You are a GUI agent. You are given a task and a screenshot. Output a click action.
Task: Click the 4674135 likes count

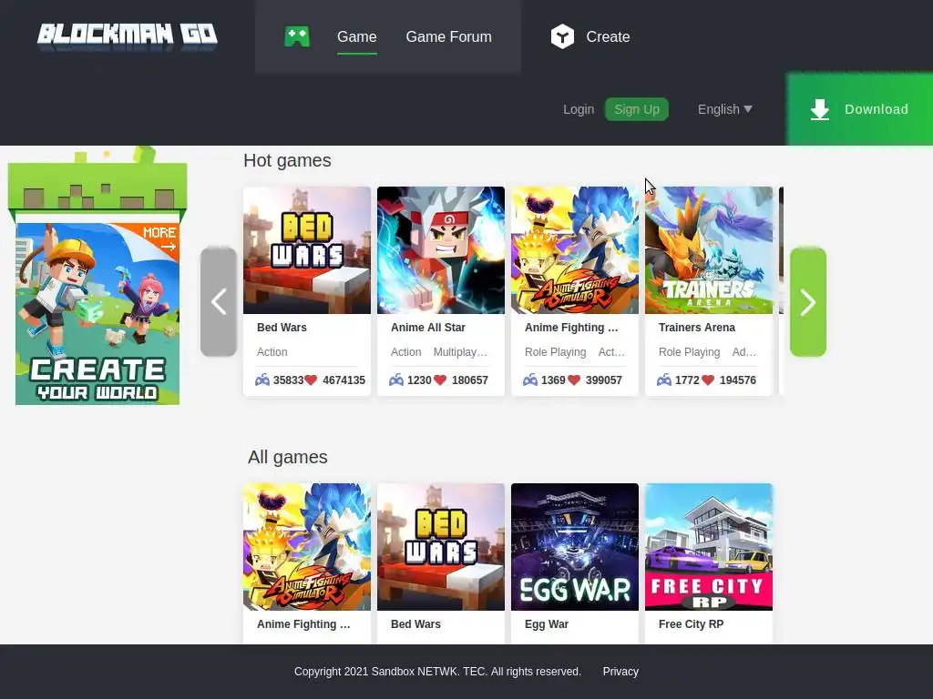(343, 380)
